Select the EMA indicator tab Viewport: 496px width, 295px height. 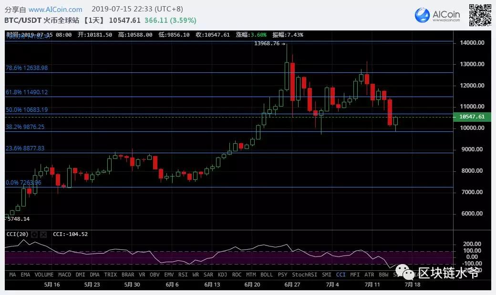tap(25, 275)
